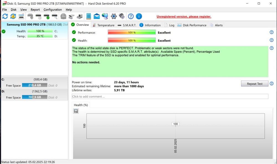This screenshot has height=164, width=277.
Task: Switch to the Information tab
Action: point(150,25)
